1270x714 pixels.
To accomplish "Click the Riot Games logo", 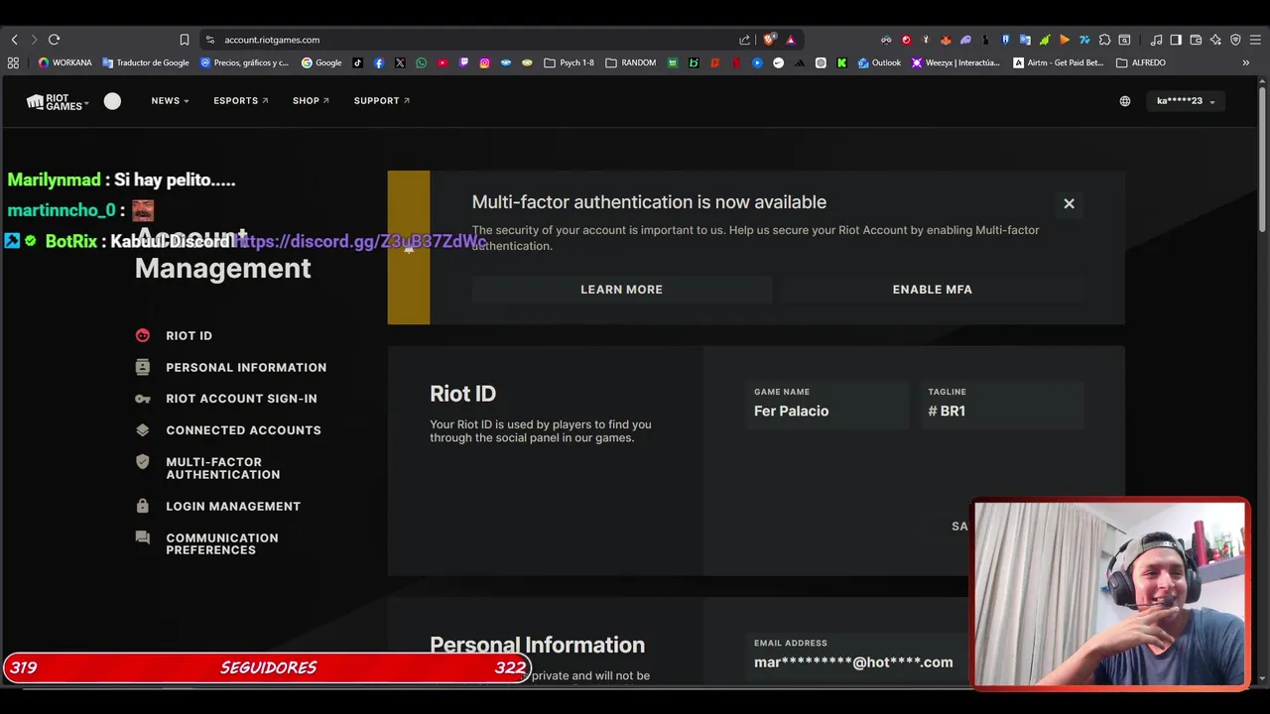I will (57, 101).
